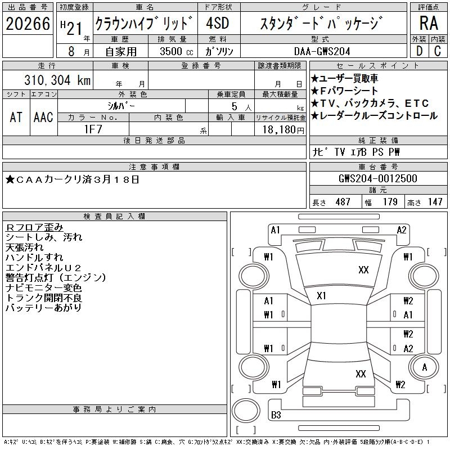Click the underlined Rフロア歪み note

34,227
